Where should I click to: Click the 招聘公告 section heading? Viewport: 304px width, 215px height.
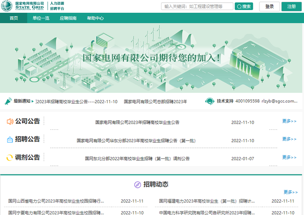[28, 139]
